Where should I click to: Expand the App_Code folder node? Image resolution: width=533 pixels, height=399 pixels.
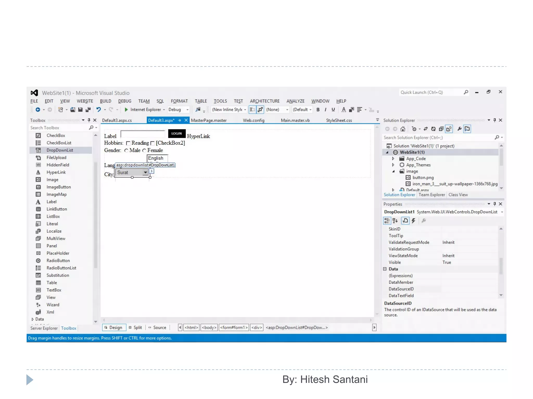tap(393, 158)
